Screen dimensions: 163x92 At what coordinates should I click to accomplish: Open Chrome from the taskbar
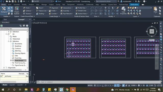(x=67, y=90)
